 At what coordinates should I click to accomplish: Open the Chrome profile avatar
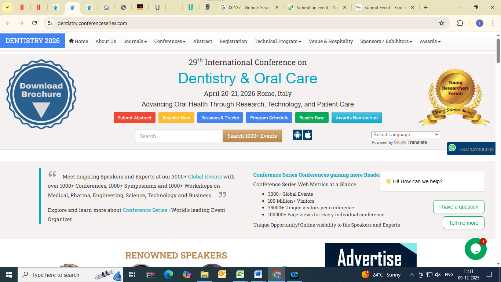(480, 23)
